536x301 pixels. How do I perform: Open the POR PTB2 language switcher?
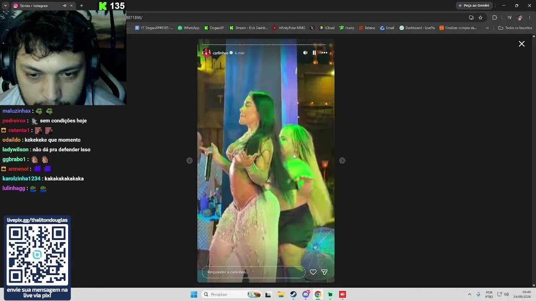(x=489, y=294)
